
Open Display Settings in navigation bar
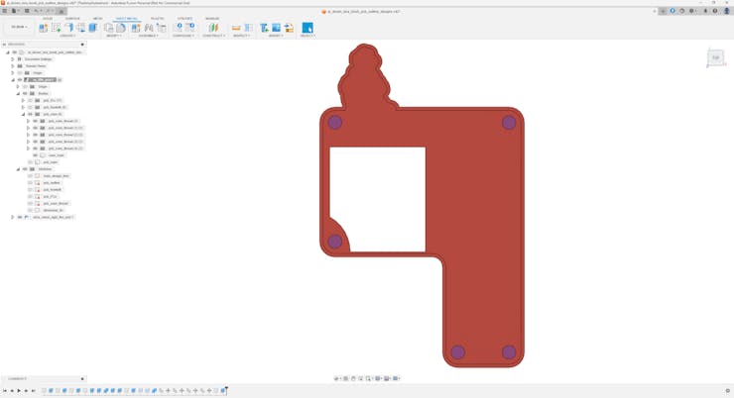[378, 378]
